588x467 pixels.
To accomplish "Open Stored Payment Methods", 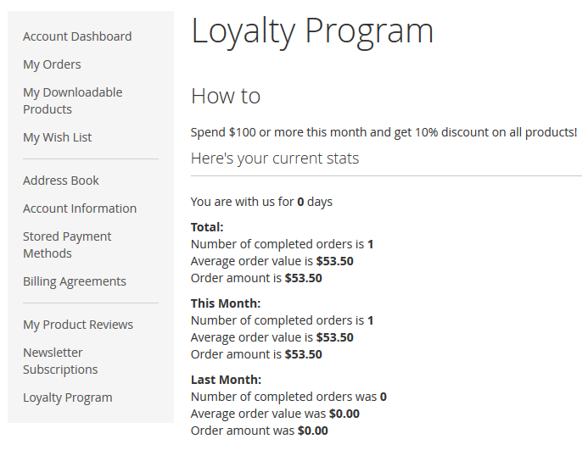I will 67,245.
